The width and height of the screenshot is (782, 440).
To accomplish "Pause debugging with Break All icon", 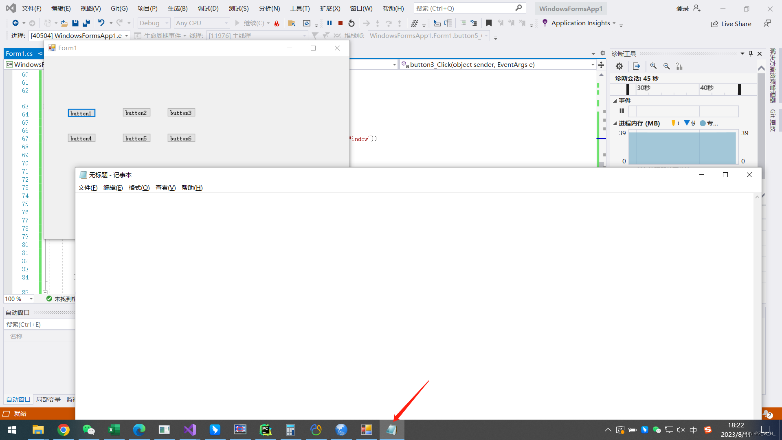I will [x=329, y=23].
